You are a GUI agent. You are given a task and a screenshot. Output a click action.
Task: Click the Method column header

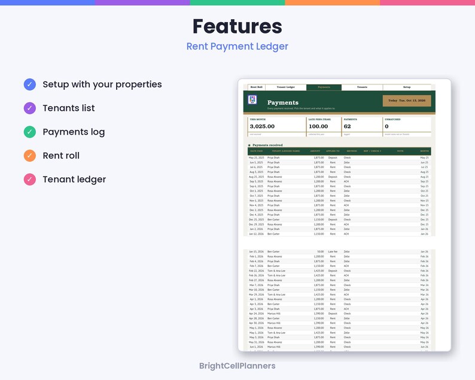click(352, 151)
